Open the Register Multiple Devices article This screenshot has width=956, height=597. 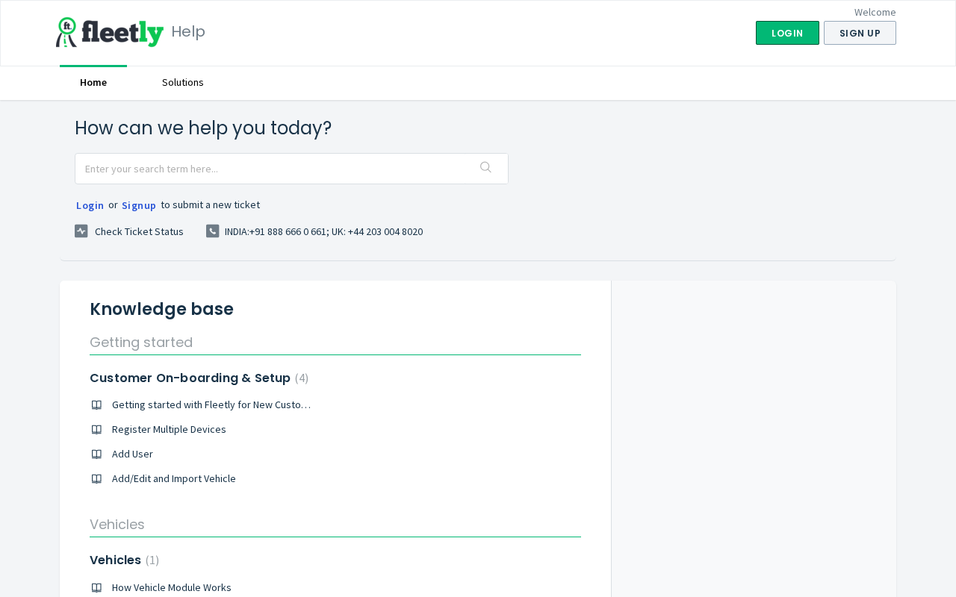[169, 429]
